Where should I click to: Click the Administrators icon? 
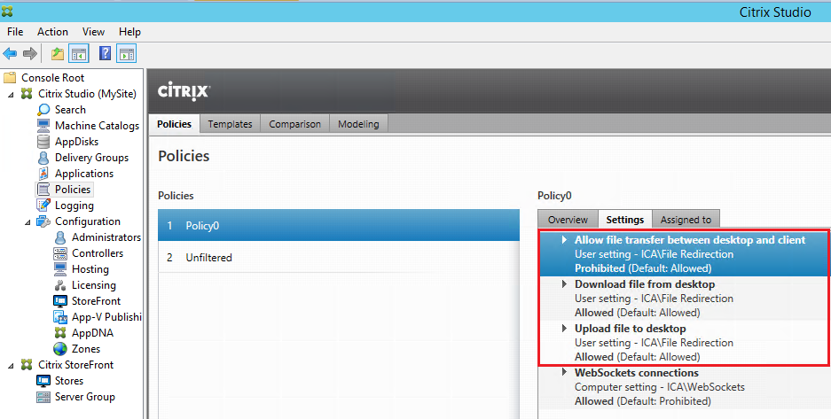[x=60, y=237]
